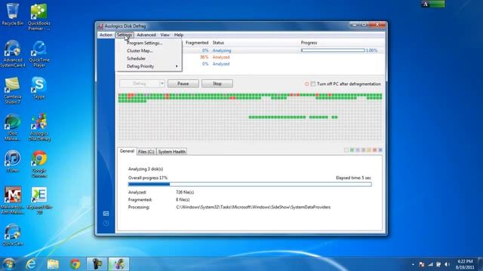Show hidden system tray icons
483x271 pixels.
pyautogui.click(x=413, y=264)
